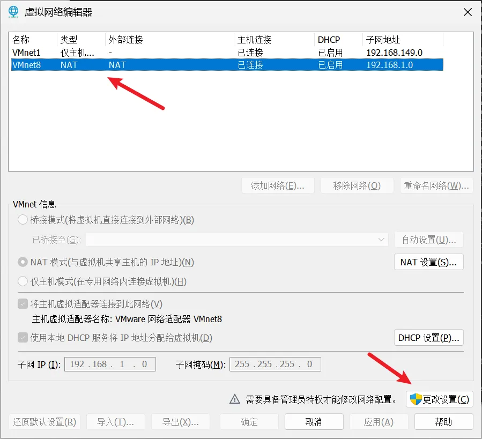Image resolution: width=482 pixels, height=439 pixels.
Task: Click the warning triangle icon
Action: click(235, 399)
